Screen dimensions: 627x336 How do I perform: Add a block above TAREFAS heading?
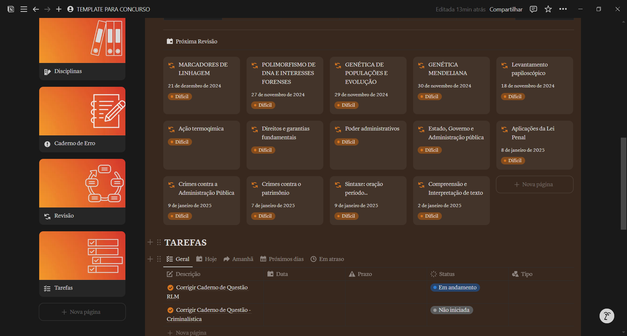tap(150, 242)
